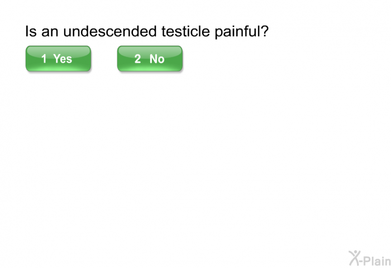Screen dimensions: 391x268
Task: Choose option 1 Yes
Action: pos(58,59)
